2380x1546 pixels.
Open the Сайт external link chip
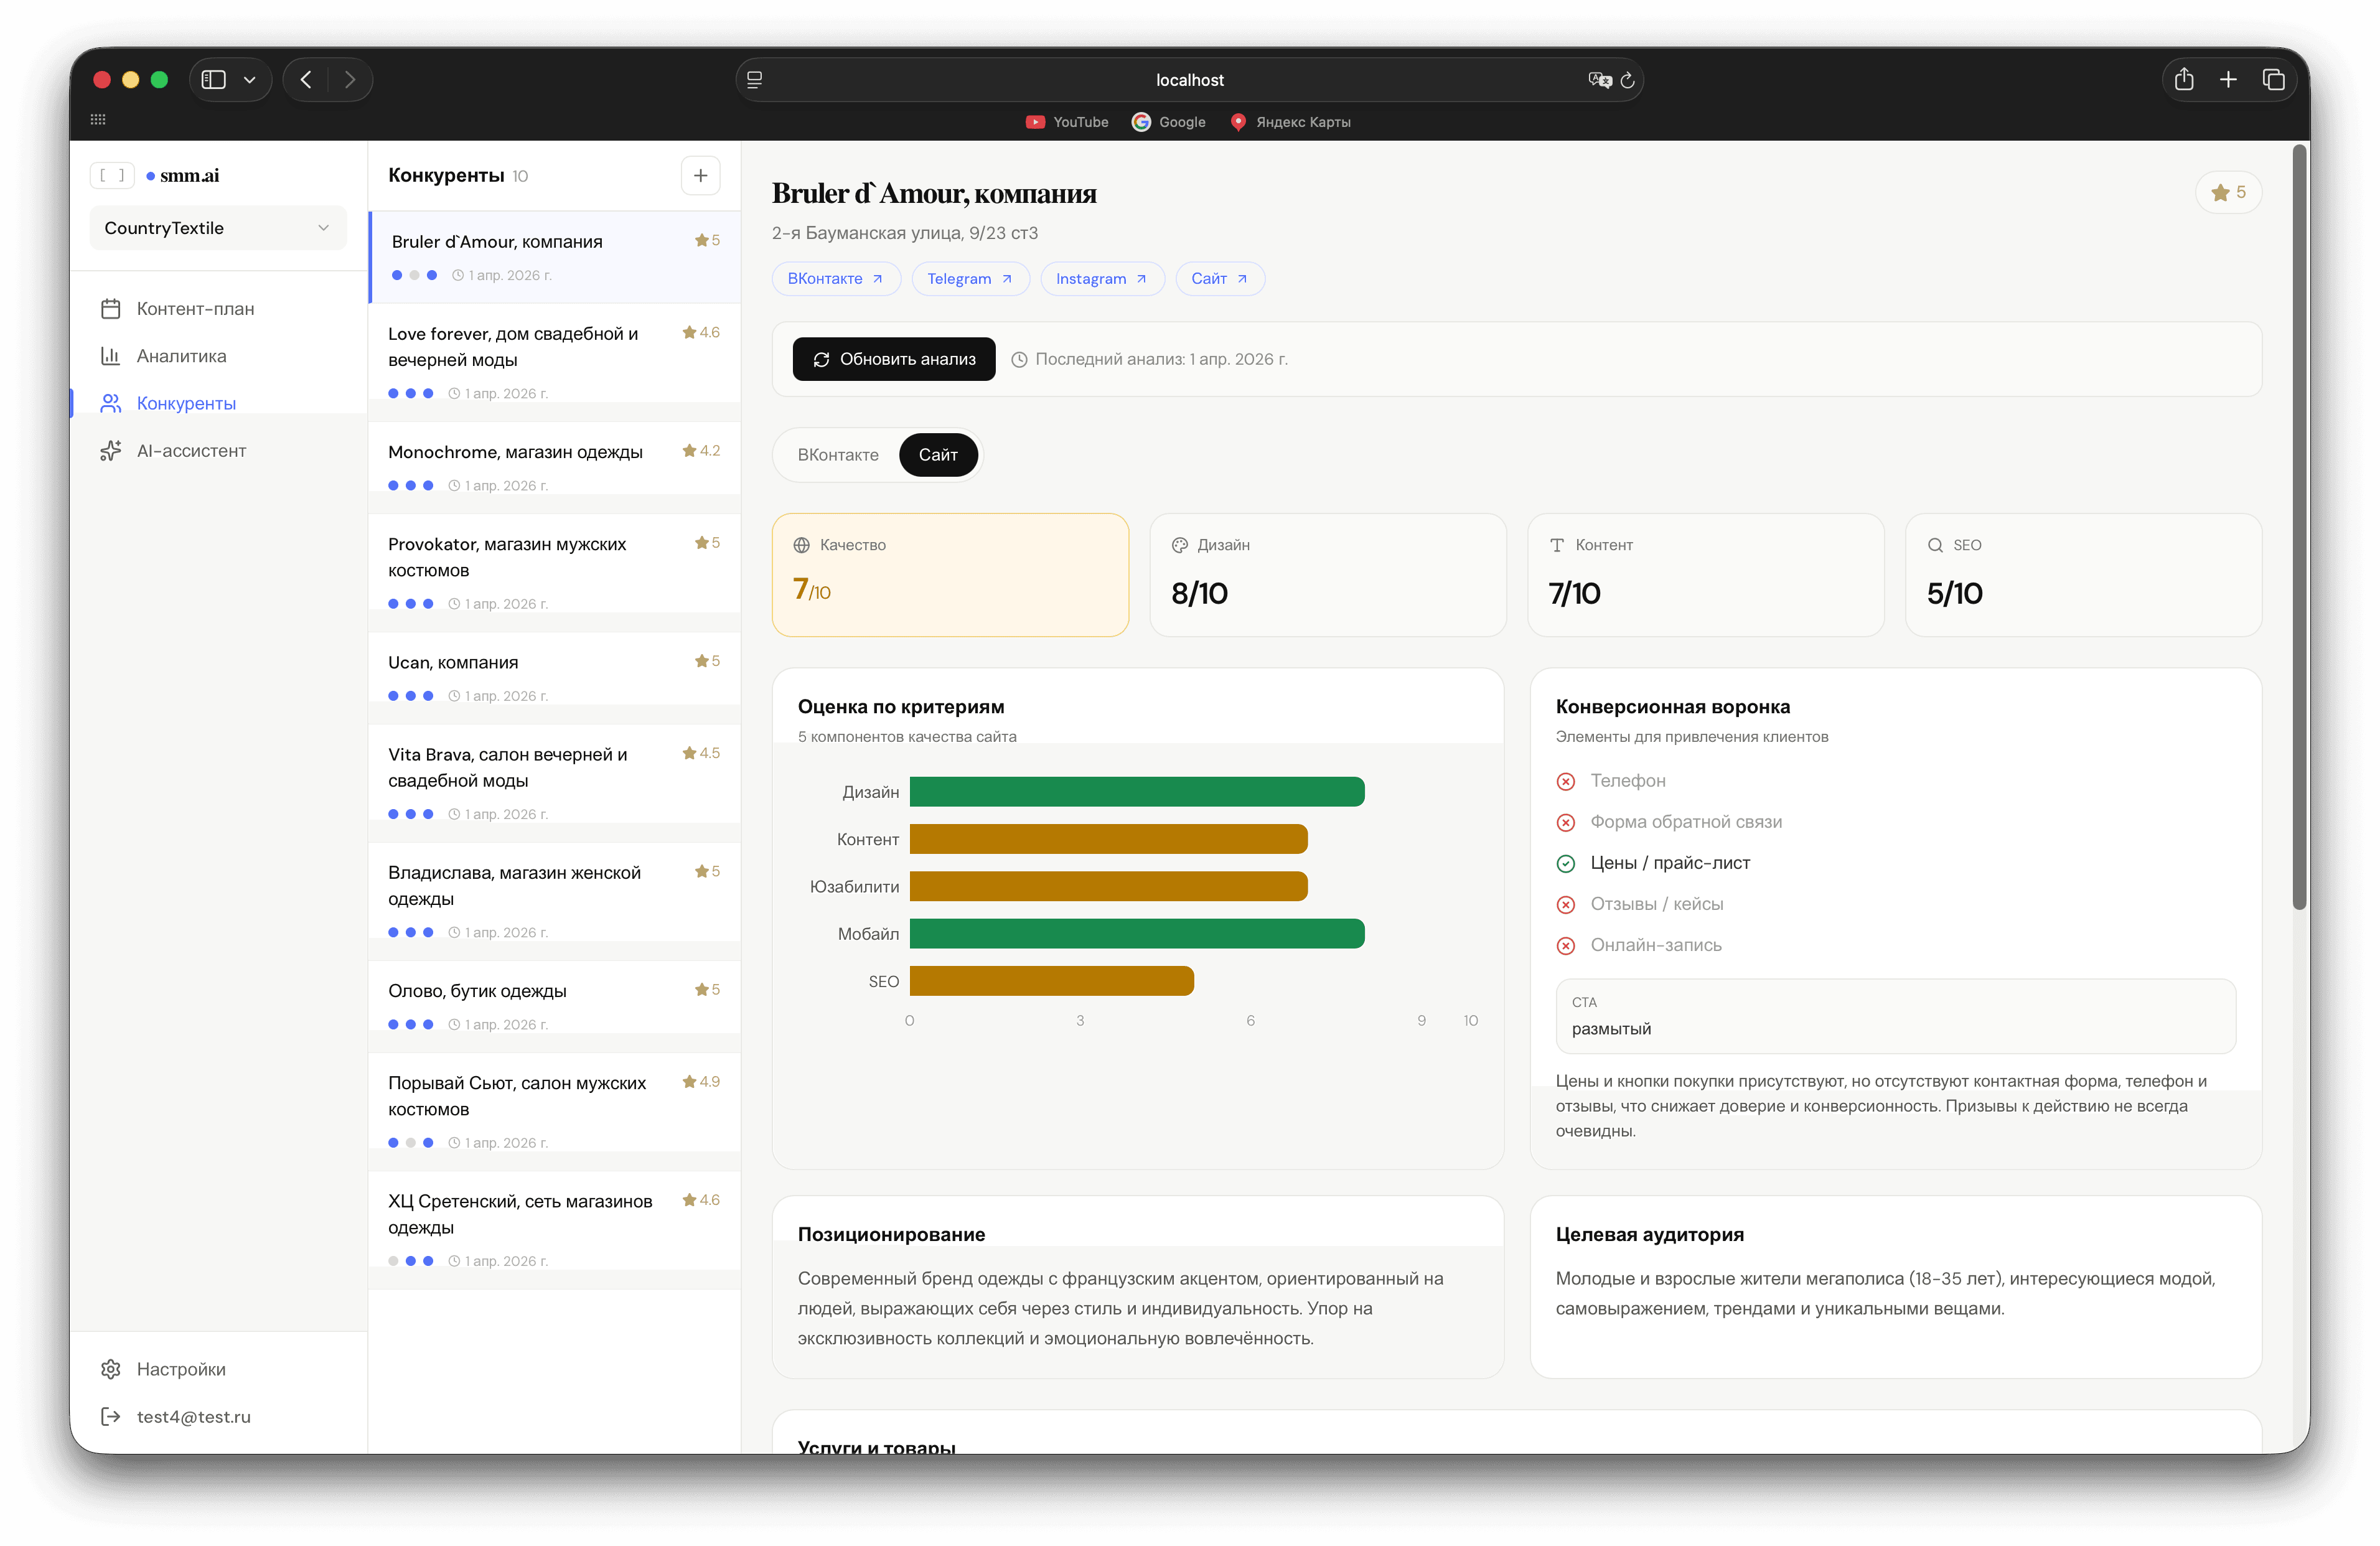pos(1220,279)
